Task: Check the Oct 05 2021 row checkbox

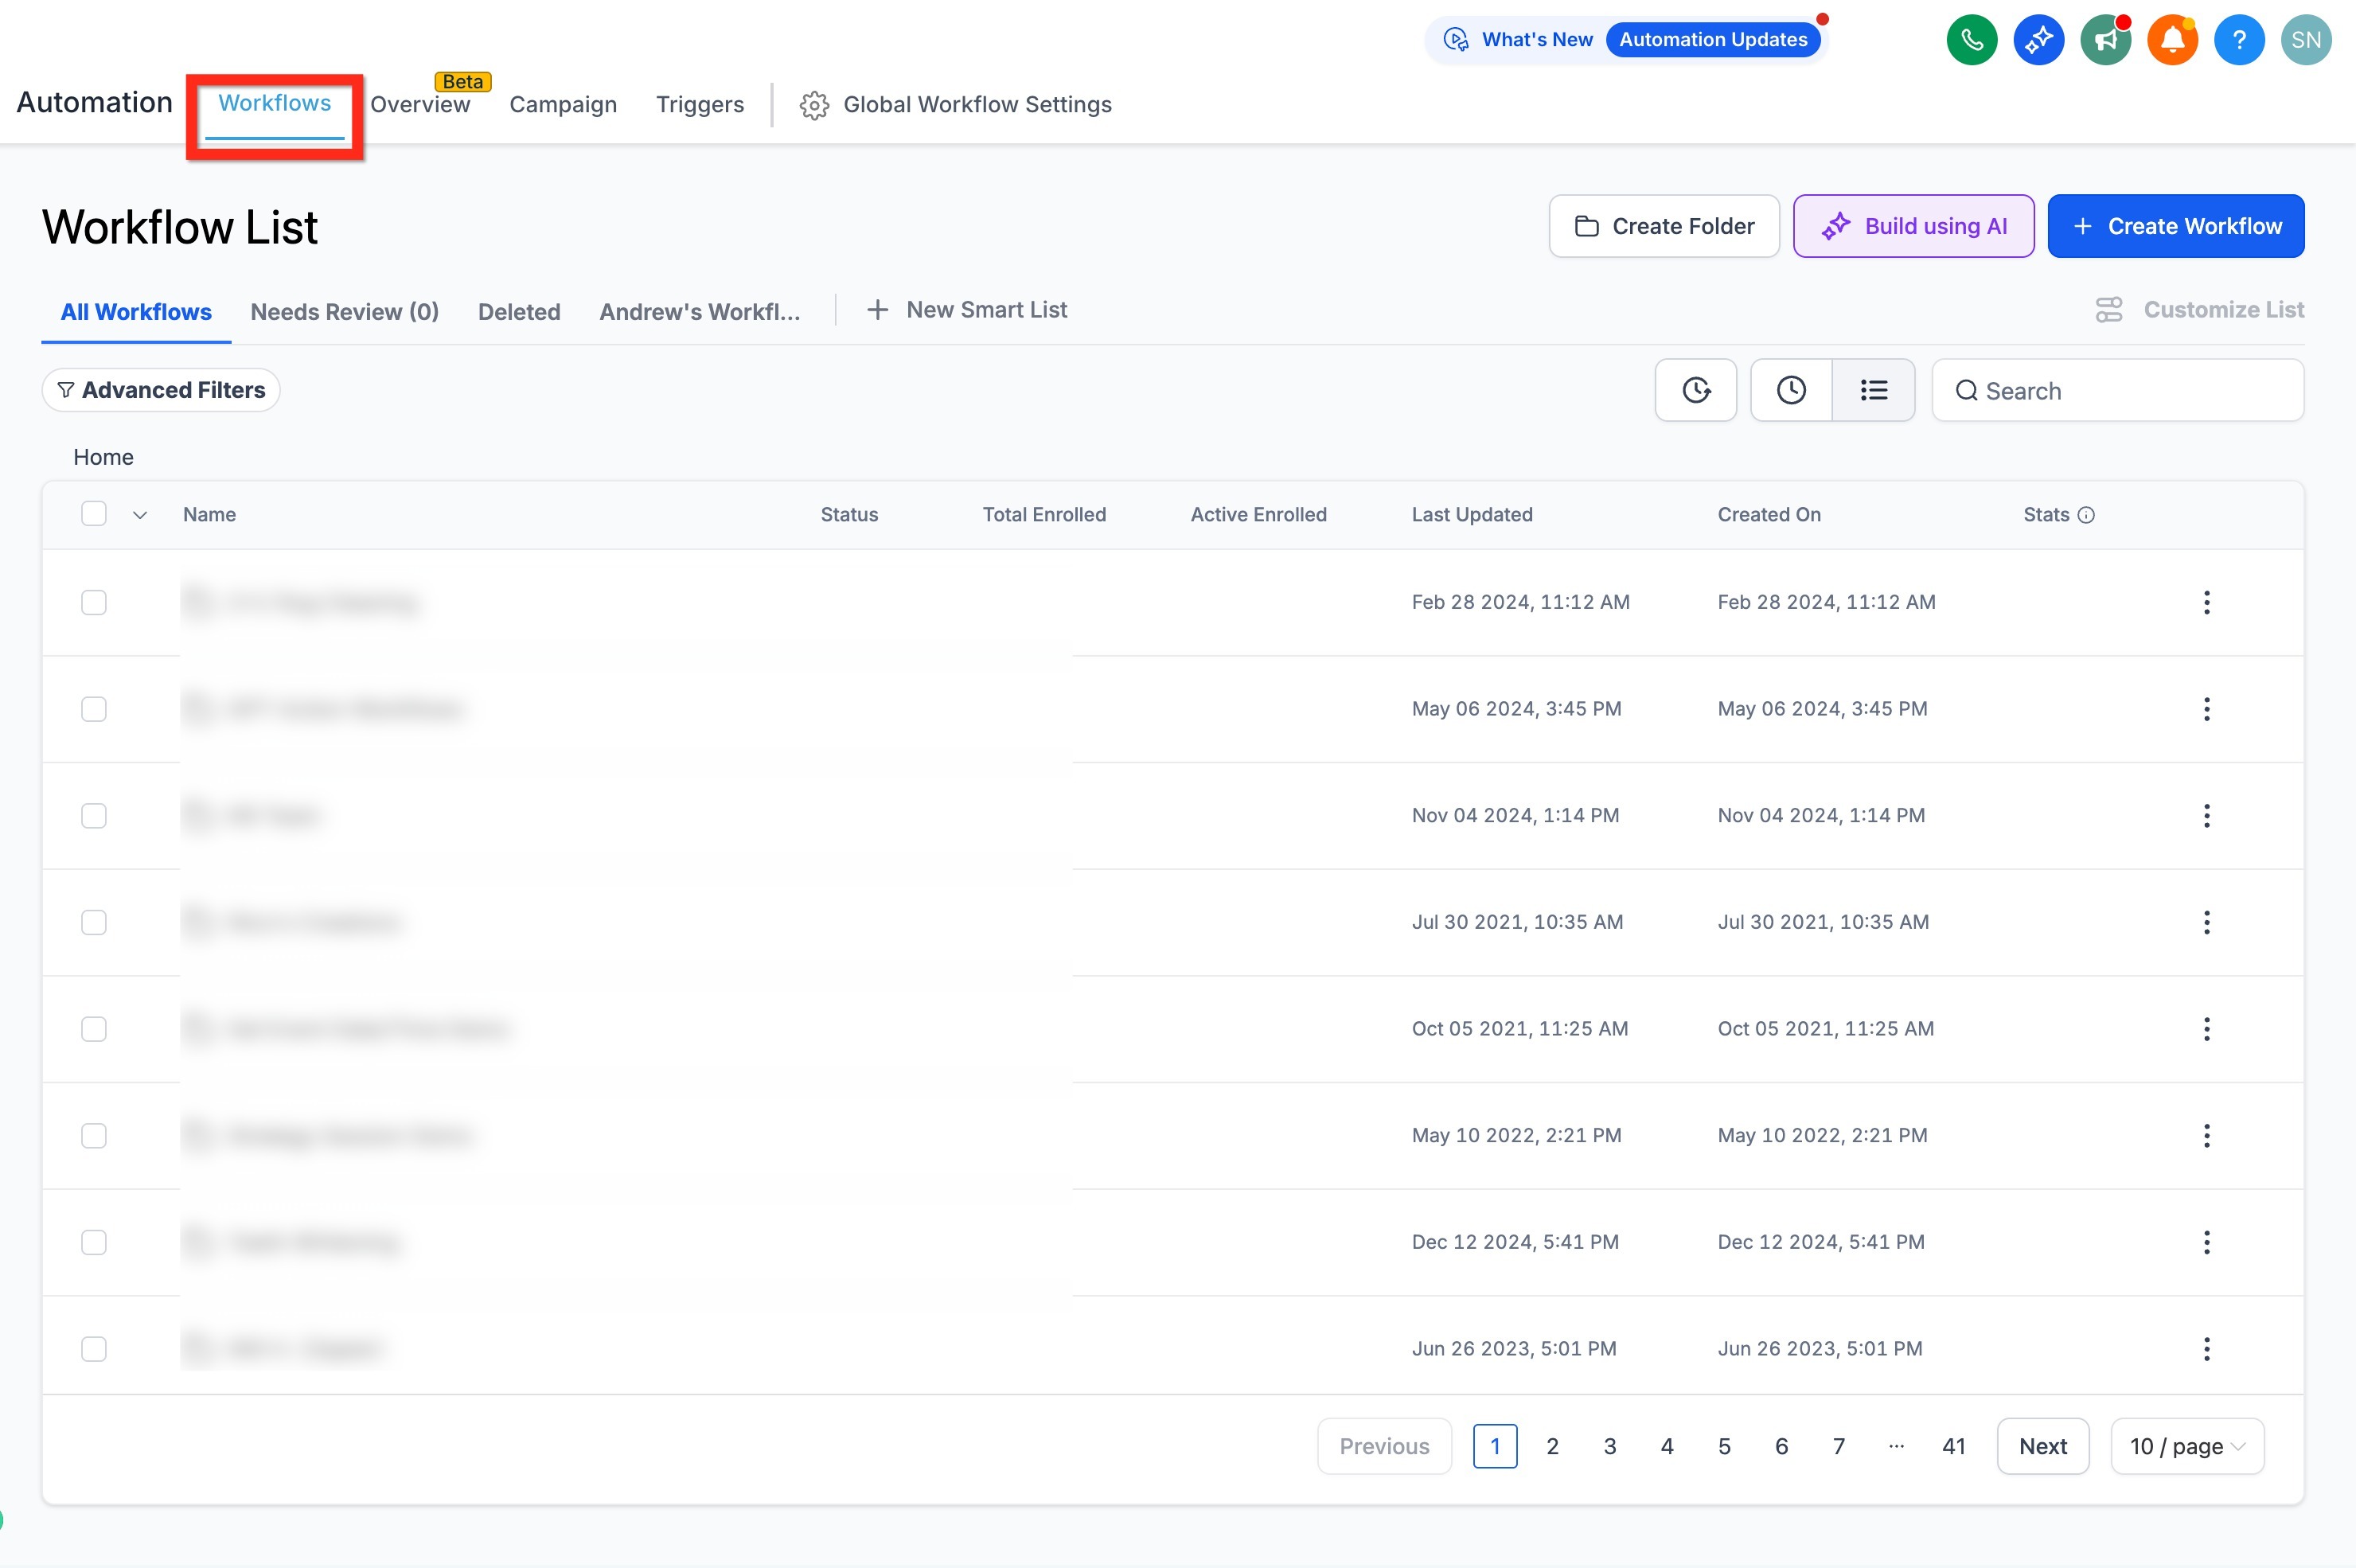Action: click(x=94, y=1029)
